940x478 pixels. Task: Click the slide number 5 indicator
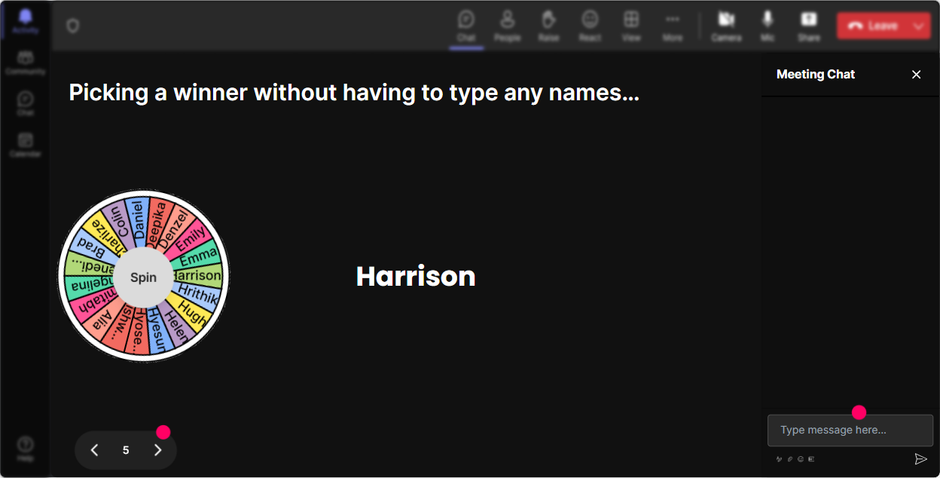(126, 450)
